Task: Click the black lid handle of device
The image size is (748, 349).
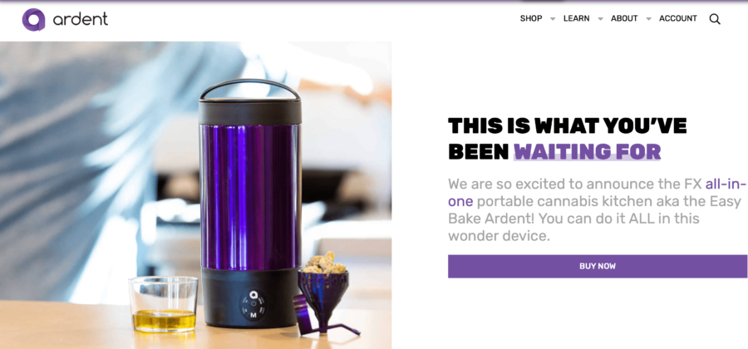Action: 249,89
